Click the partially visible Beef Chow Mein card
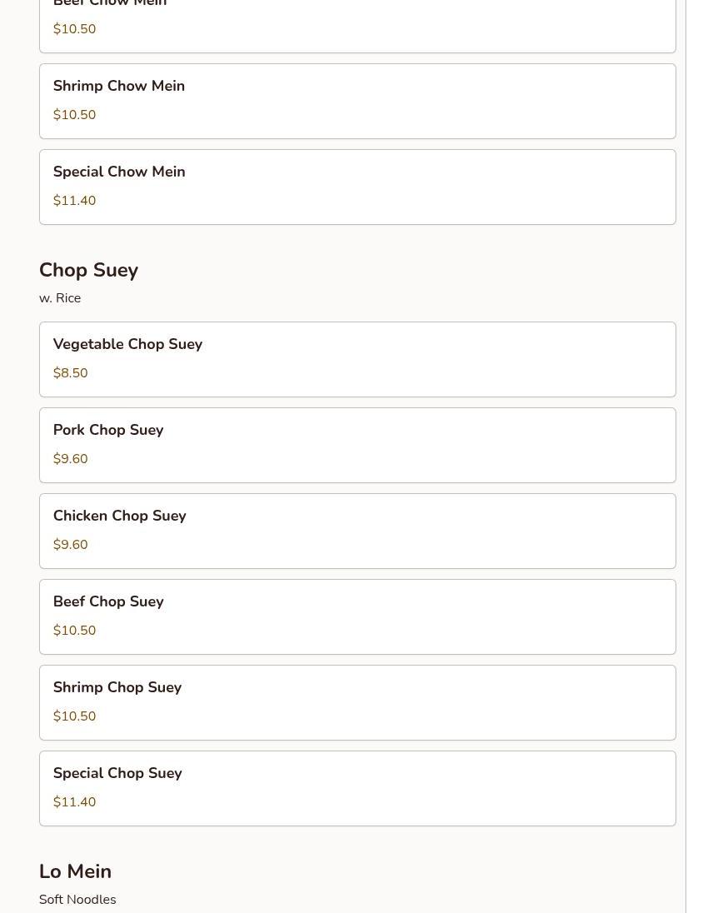The image size is (703, 913). pyautogui.click(x=357, y=25)
